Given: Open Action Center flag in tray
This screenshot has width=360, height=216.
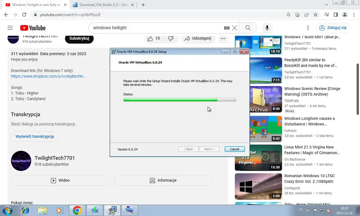Looking at the screenshot, I should [x=315, y=210].
